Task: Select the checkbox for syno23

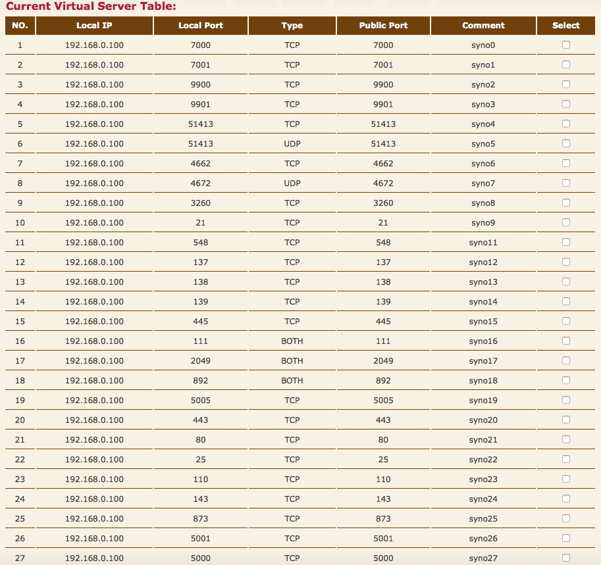Action: point(565,479)
